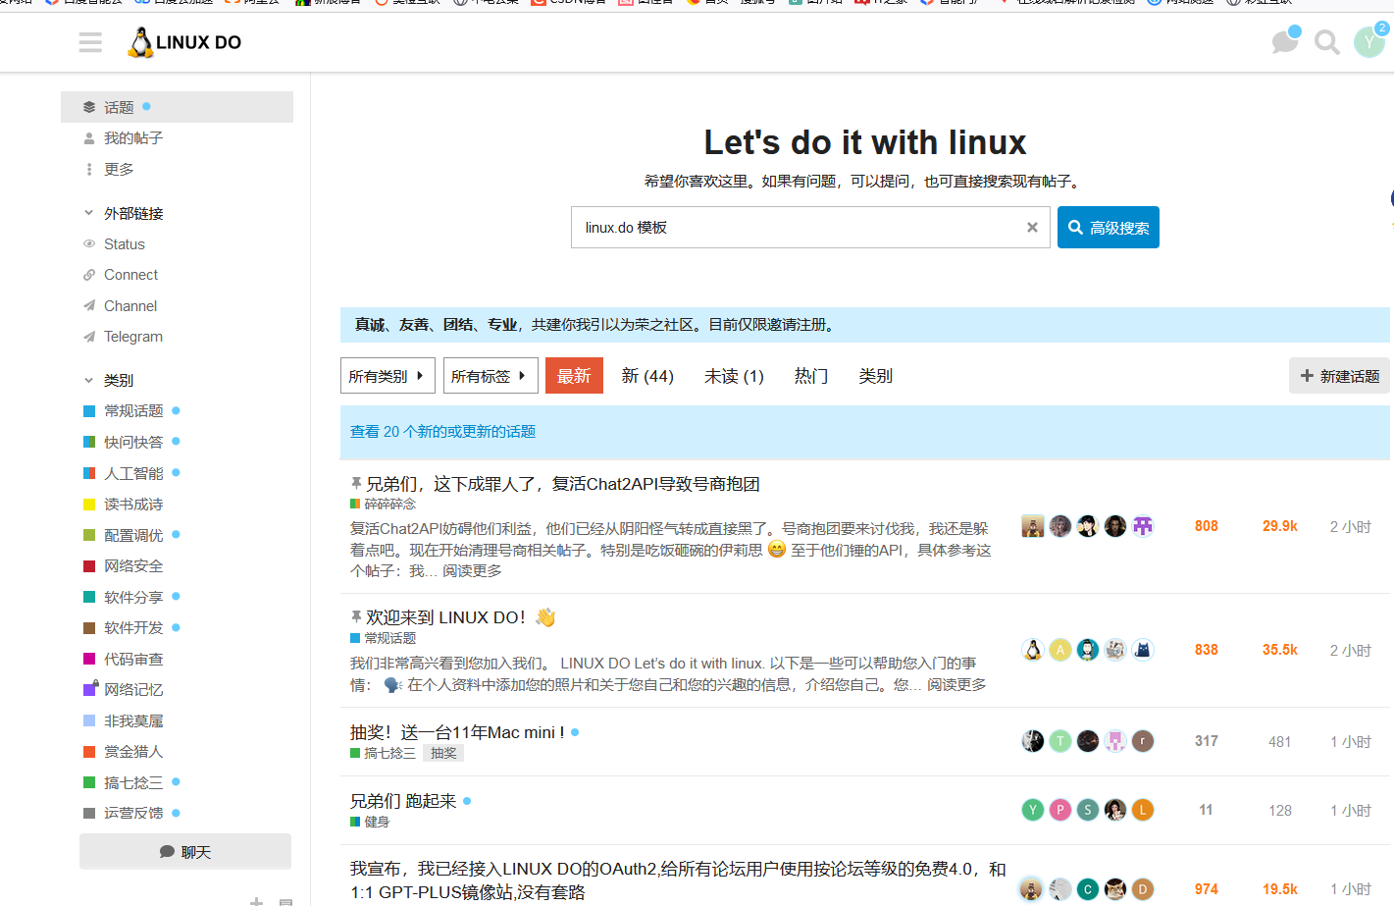Open the 所有标签 dropdown
The width and height of the screenshot is (1394, 906).
point(490,376)
